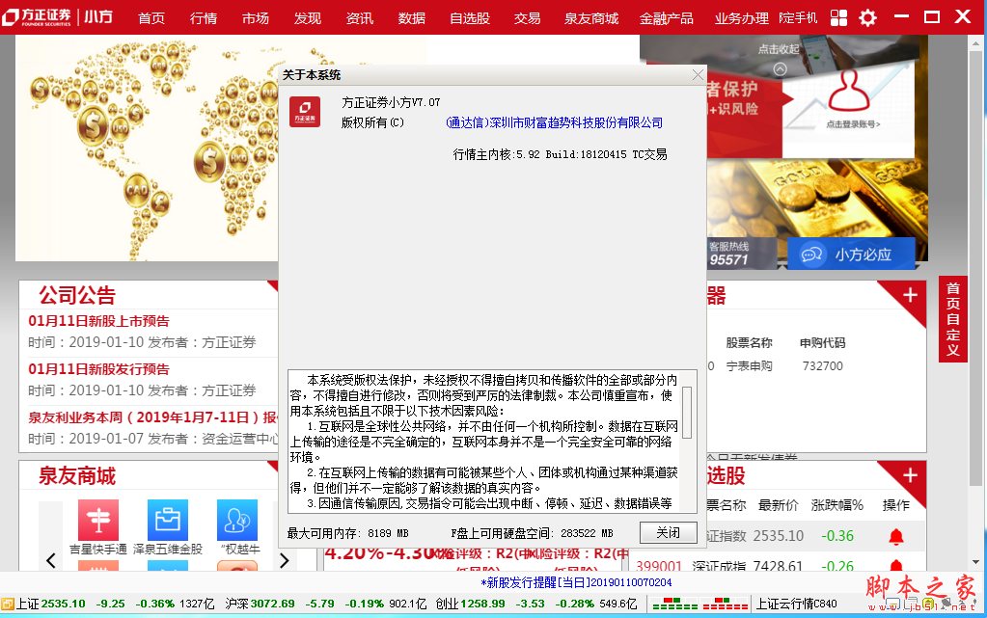The image size is (987, 618).
Task: Click 点击登录账号 link
Action: pyautogui.click(x=853, y=124)
